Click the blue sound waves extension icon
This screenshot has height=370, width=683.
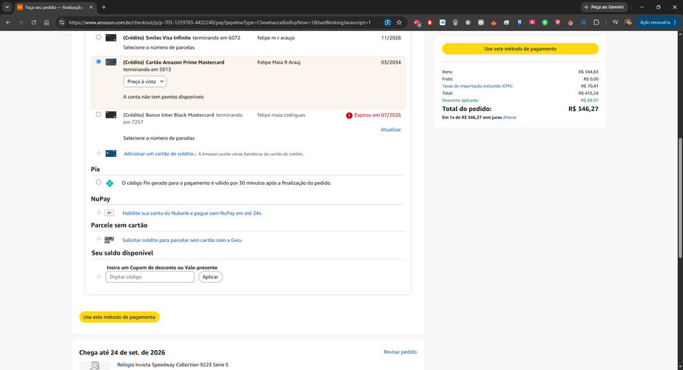[x=583, y=22]
